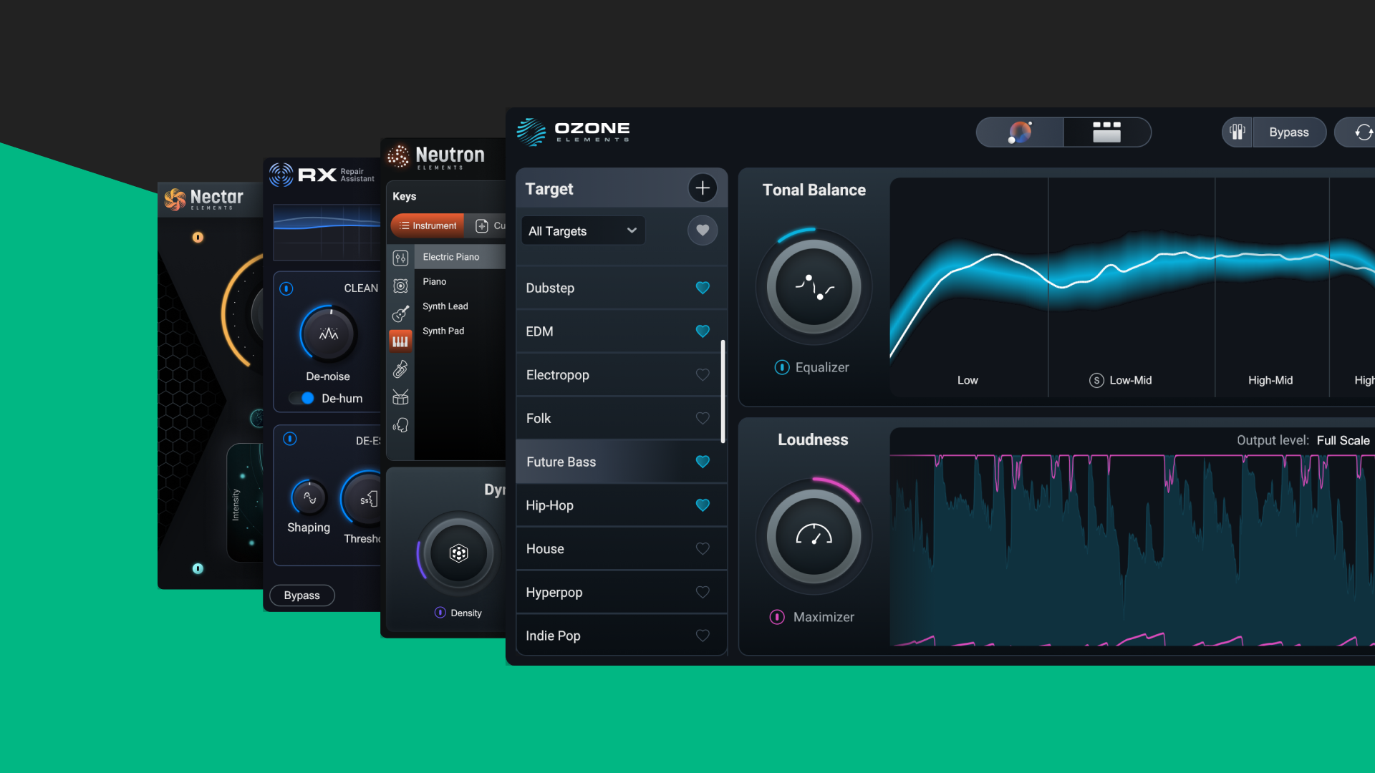This screenshot has height=773, width=1375.
Task: Toggle the Equalizer power button
Action: tap(782, 367)
